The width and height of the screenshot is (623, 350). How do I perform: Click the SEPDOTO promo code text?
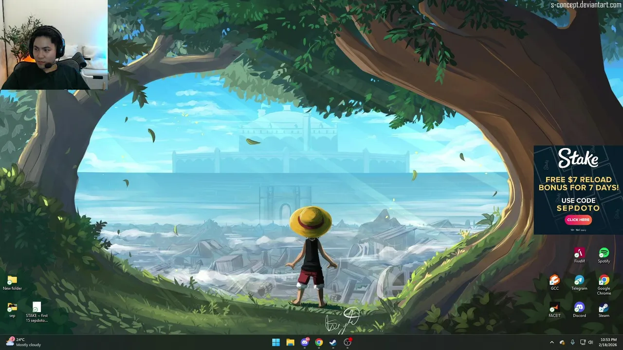[x=578, y=208]
